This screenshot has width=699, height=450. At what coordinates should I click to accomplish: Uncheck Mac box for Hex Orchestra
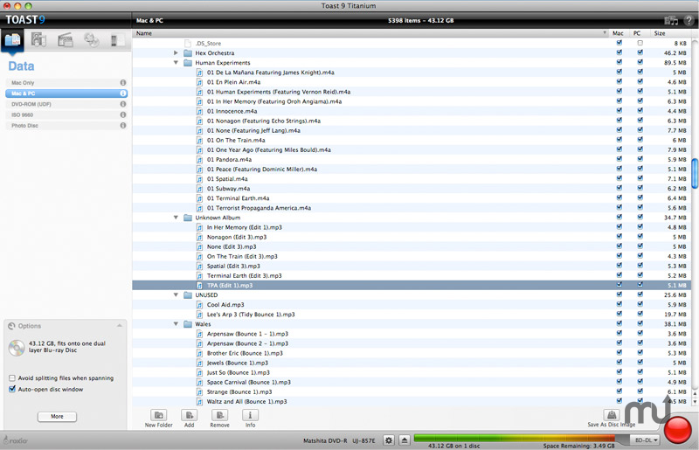(x=619, y=52)
